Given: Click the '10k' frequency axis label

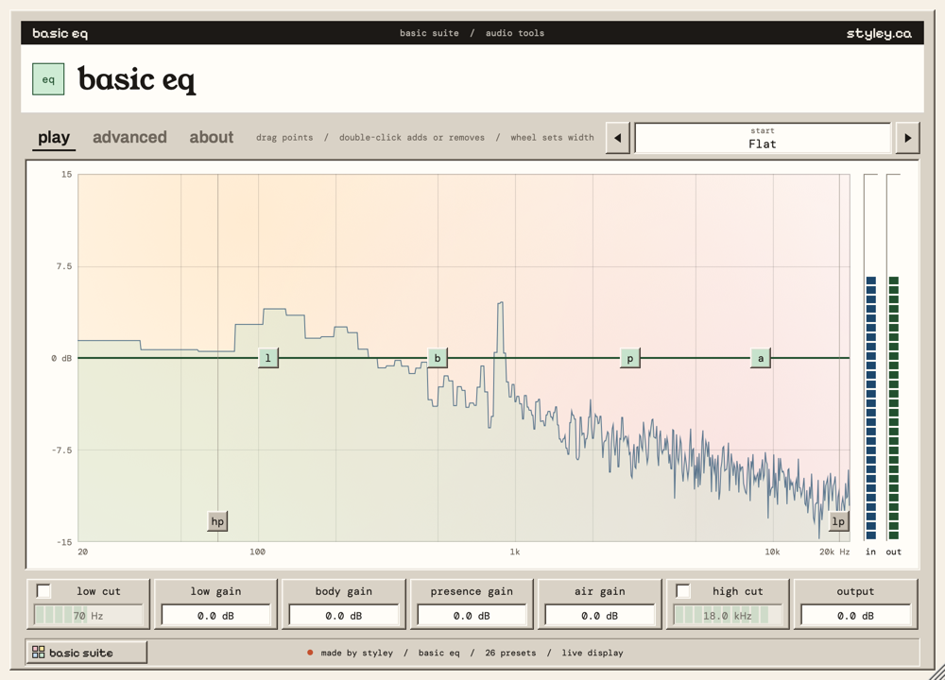Looking at the screenshot, I should 772,552.
